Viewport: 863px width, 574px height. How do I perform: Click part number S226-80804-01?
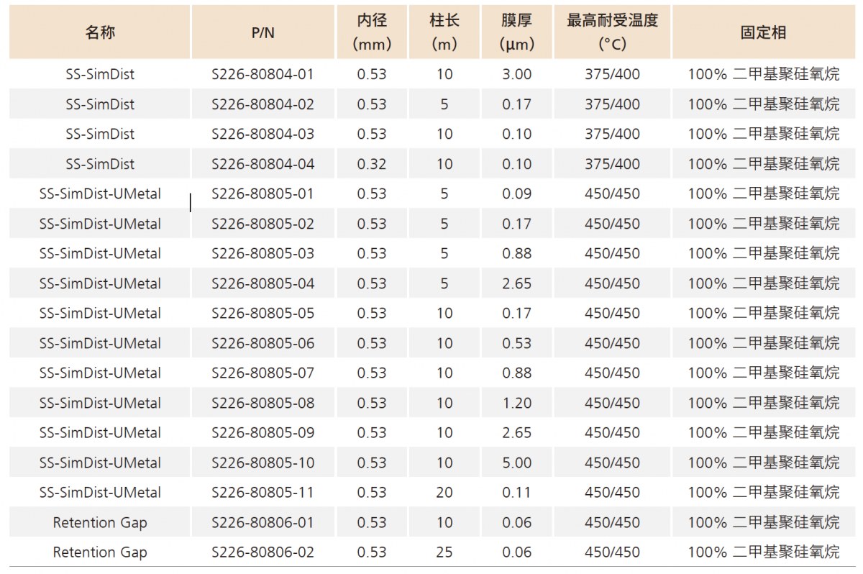(x=263, y=74)
